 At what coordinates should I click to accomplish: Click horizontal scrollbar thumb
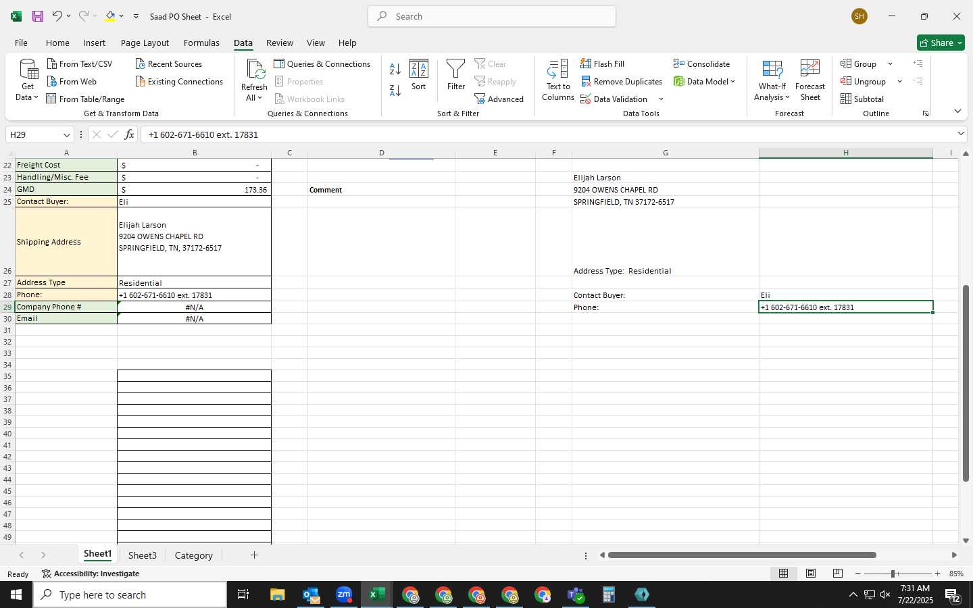pos(742,555)
